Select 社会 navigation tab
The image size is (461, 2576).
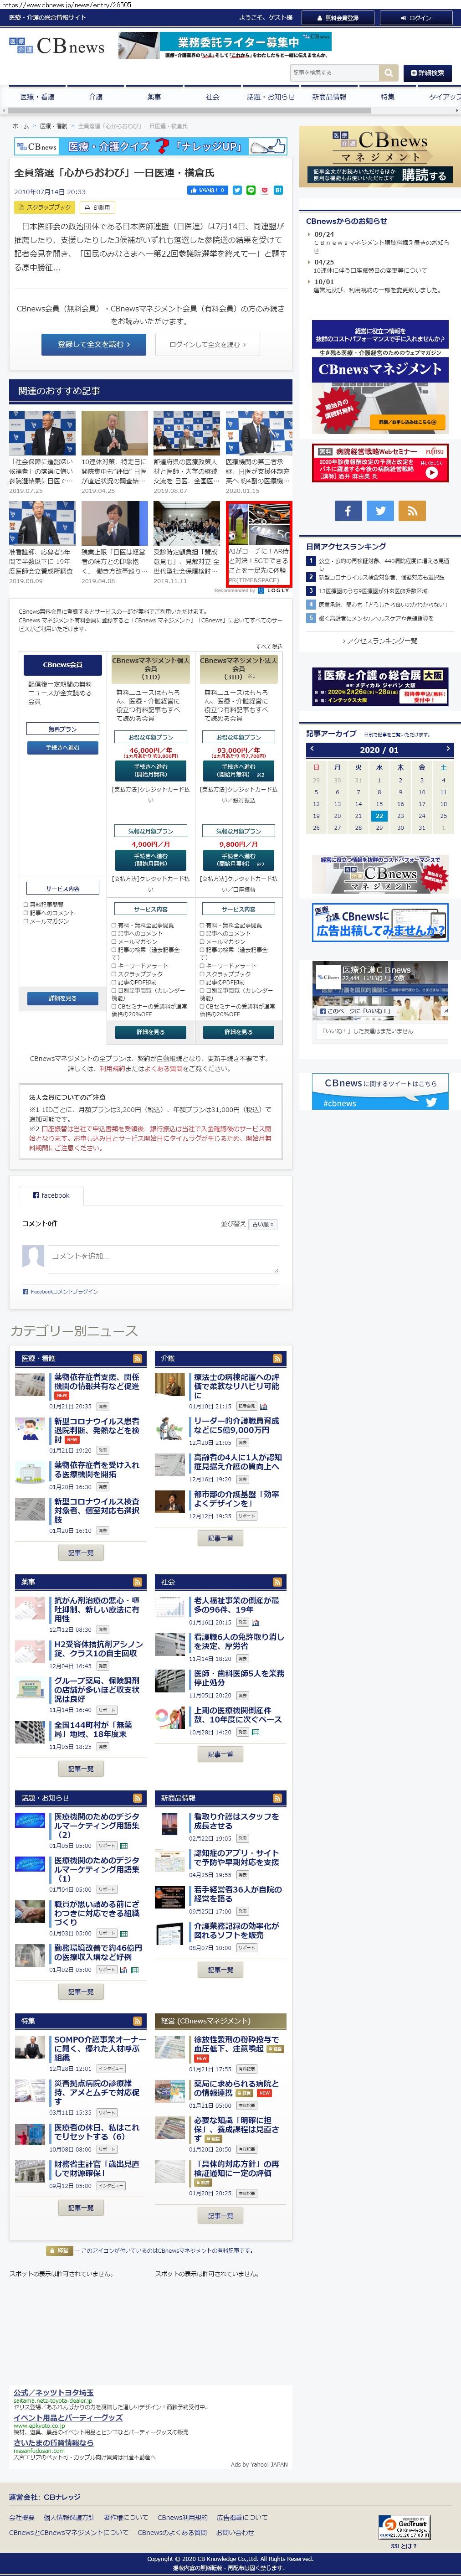212,97
